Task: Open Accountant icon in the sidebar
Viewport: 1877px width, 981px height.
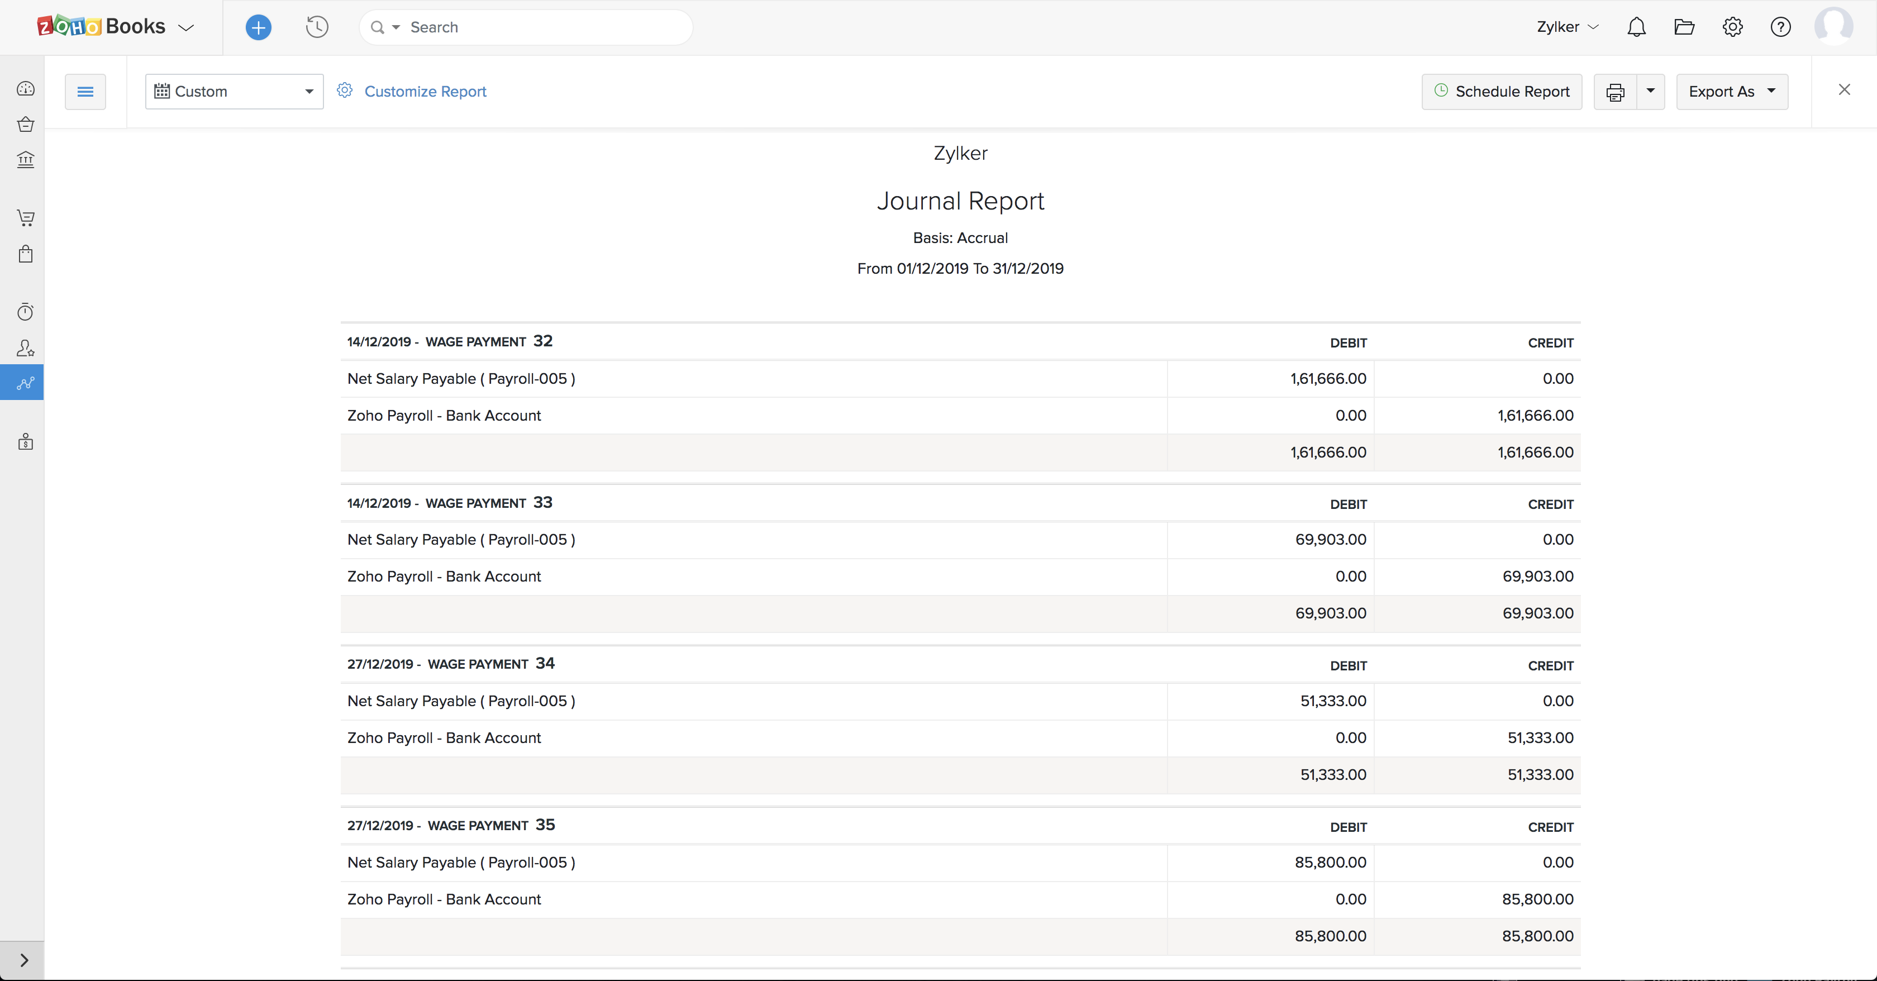Action: 26,347
